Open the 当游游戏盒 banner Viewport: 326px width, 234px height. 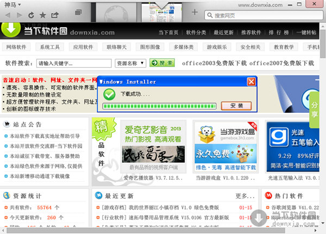point(225,147)
